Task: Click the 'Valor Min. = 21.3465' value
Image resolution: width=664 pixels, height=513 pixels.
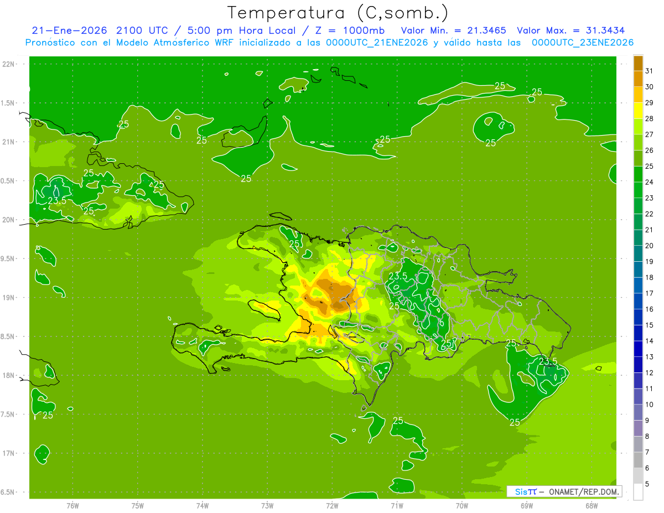Action: [455, 30]
